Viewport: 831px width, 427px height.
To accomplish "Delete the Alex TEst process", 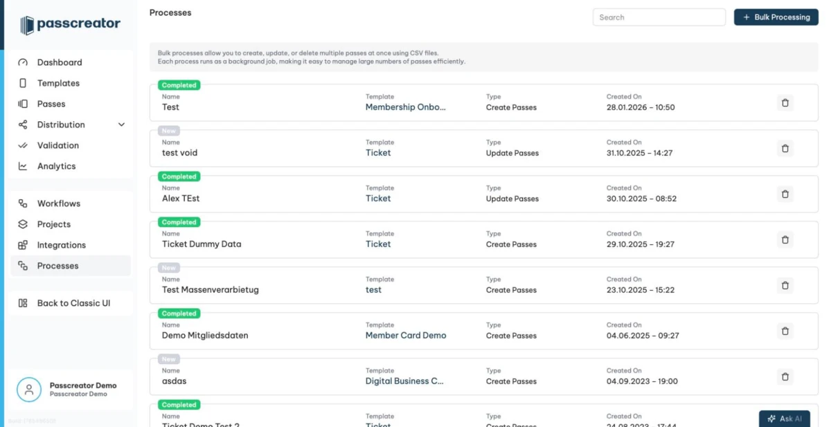I will pyautogui.click(x=785, y=194).
